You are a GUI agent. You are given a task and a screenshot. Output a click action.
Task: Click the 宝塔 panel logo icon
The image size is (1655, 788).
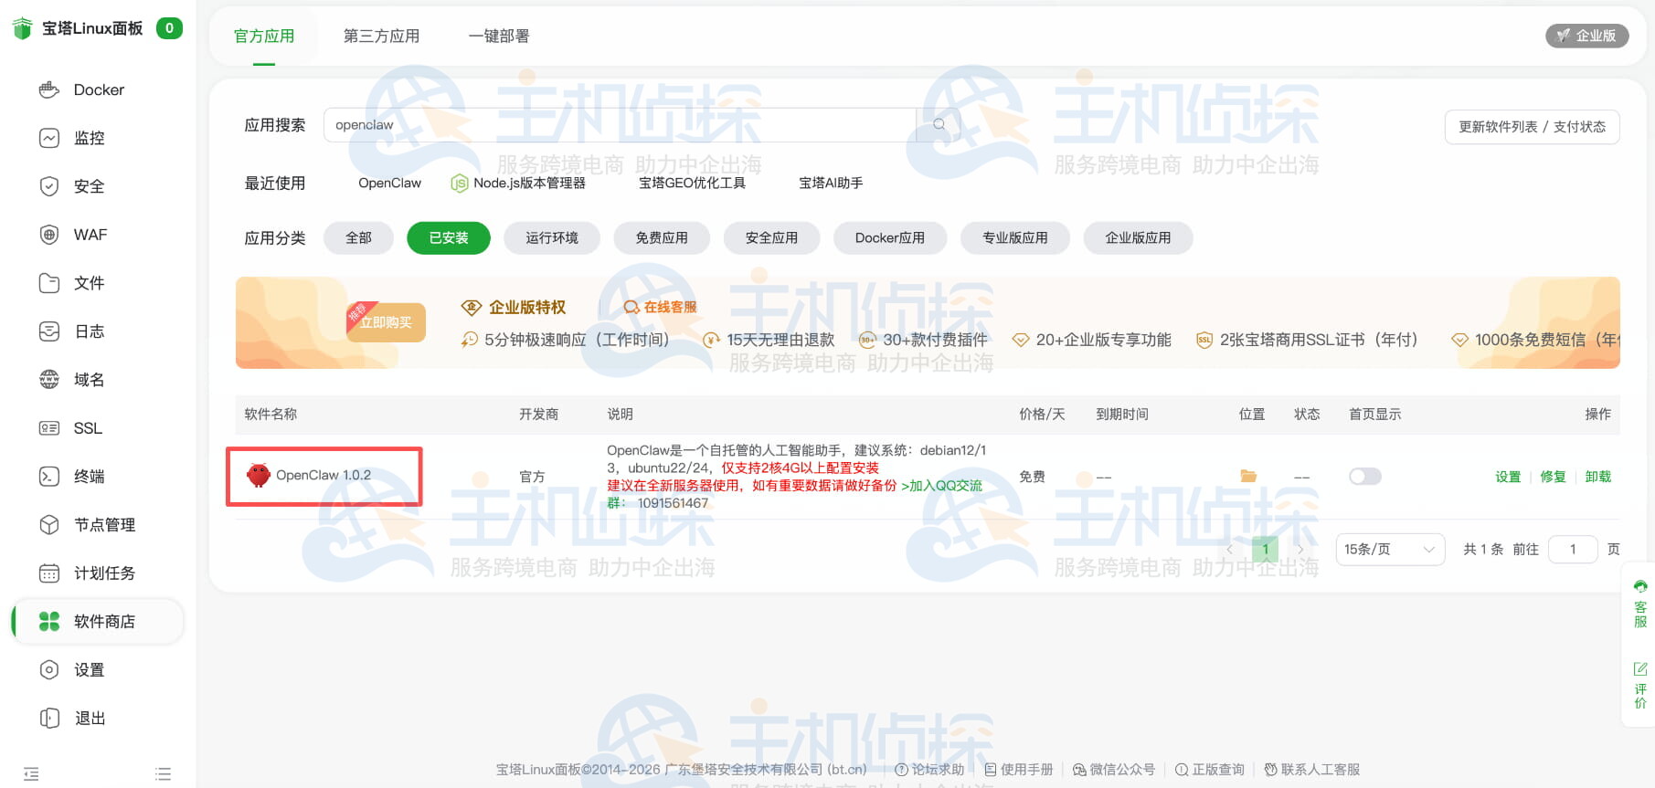click(x=23, y=28)
